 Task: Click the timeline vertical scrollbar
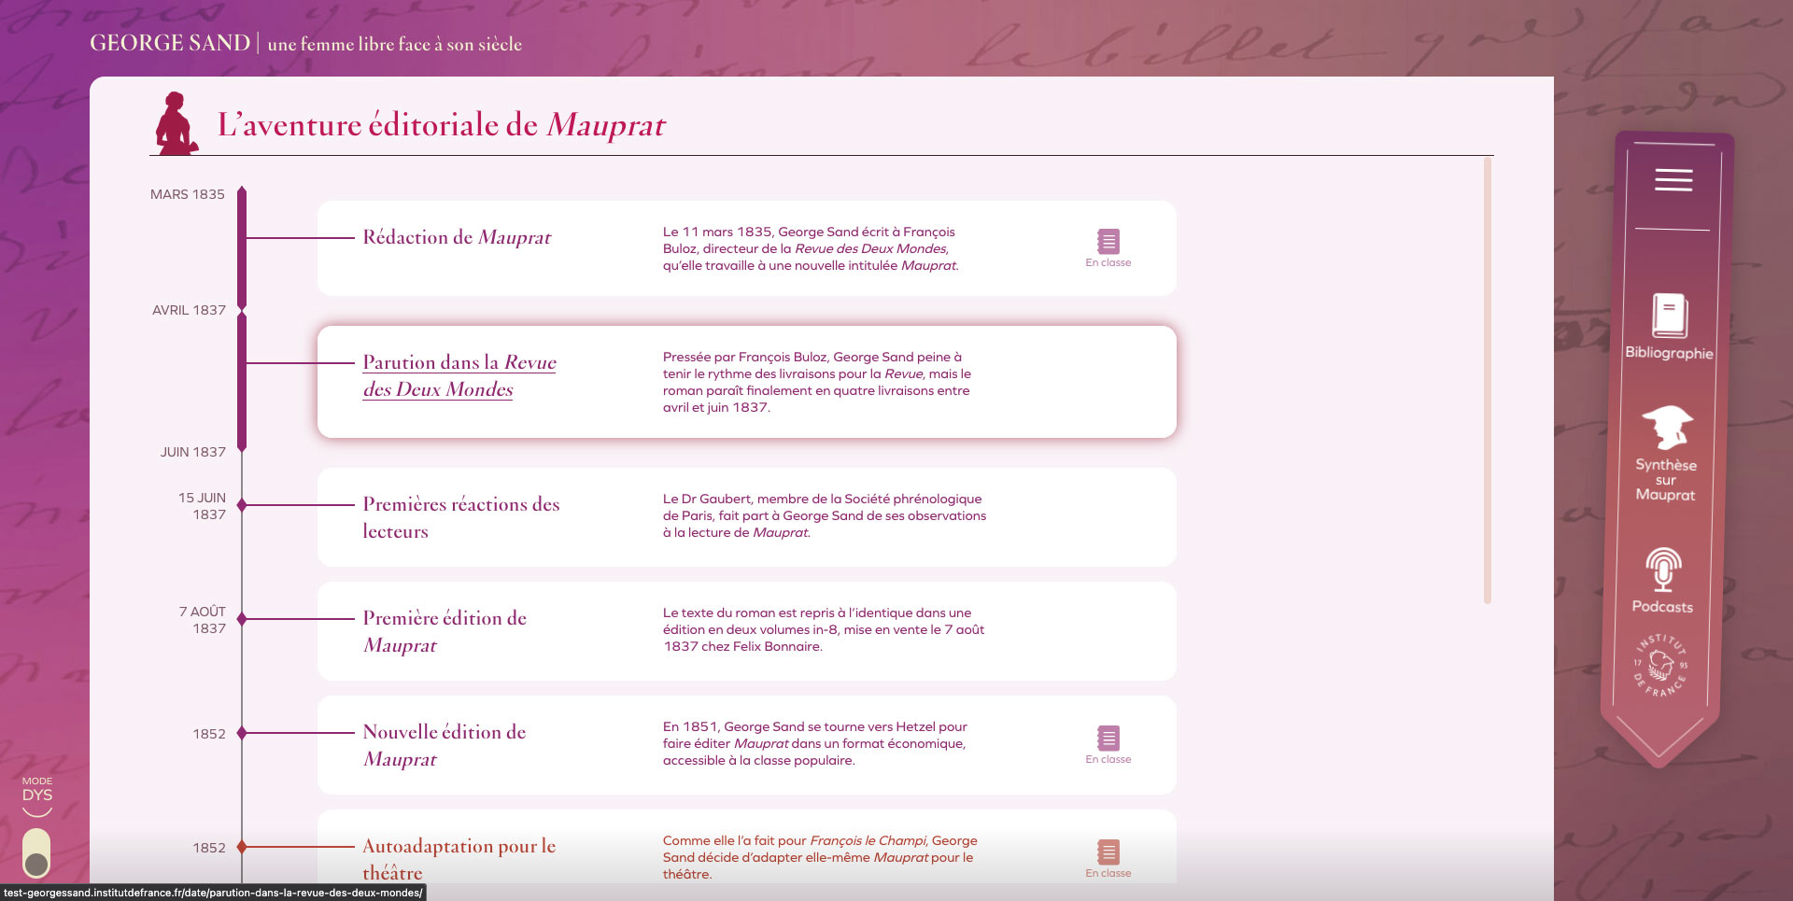click(1487, 381)
